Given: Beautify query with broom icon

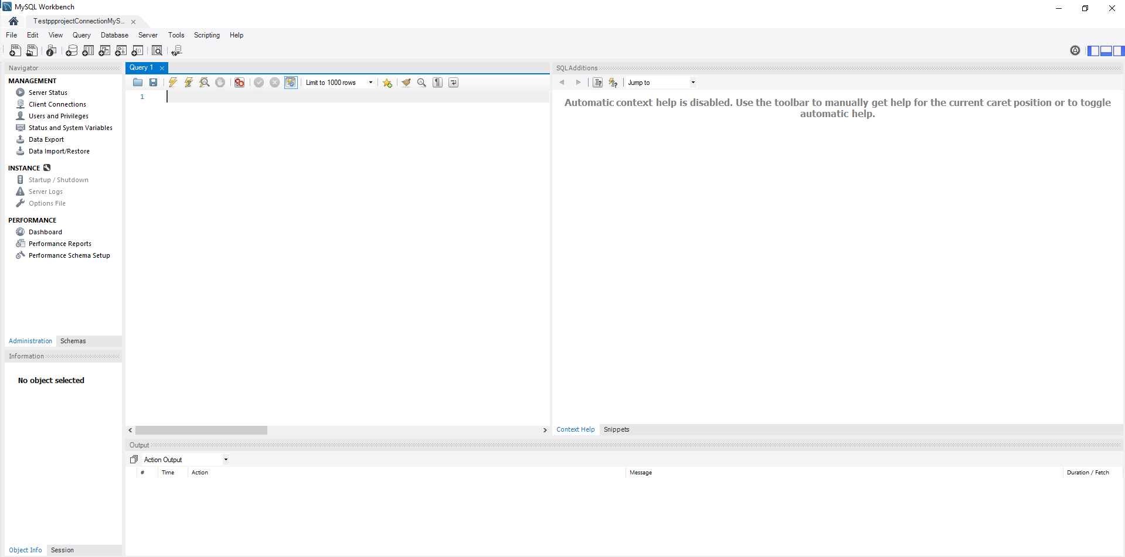Looking at the screenshot, I should [x=406, y=83].
